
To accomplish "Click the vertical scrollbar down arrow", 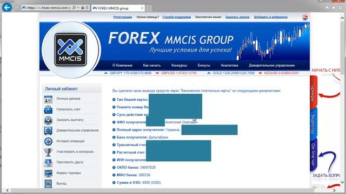I will coord(342,182).
